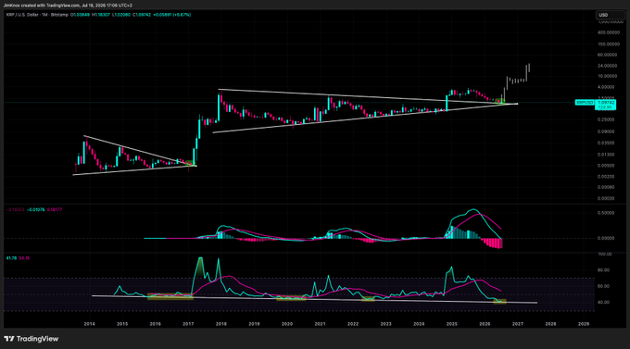
Task: Select the 2021 label on time axis
Action: tap(320, 324)
